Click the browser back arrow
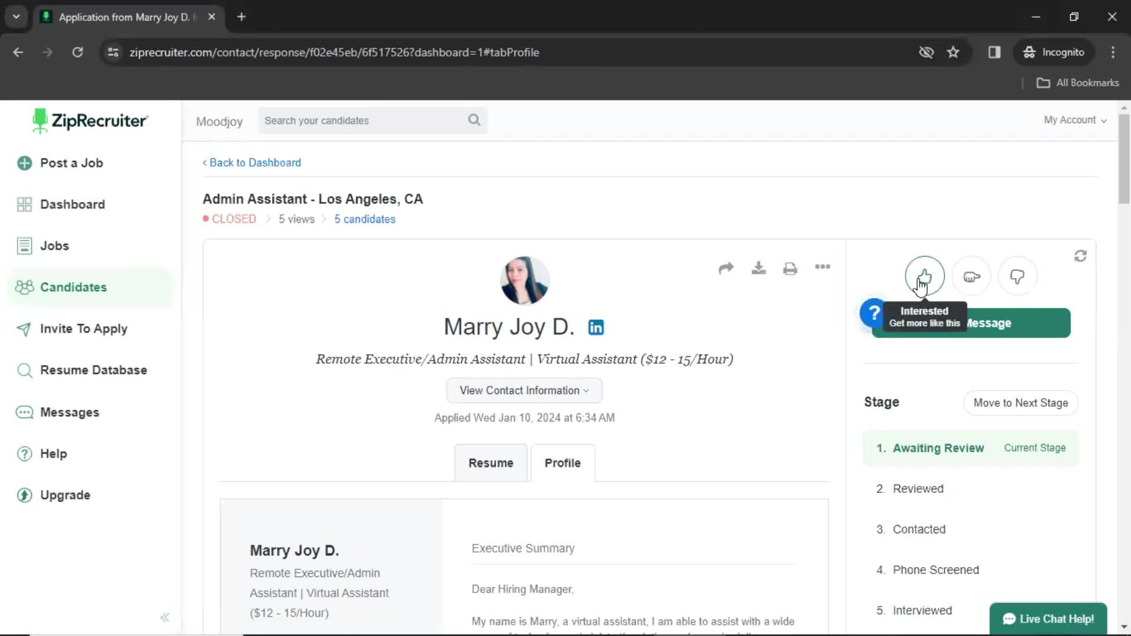The width and height of the screenshot is (1131, 636). tap(18, 52)
